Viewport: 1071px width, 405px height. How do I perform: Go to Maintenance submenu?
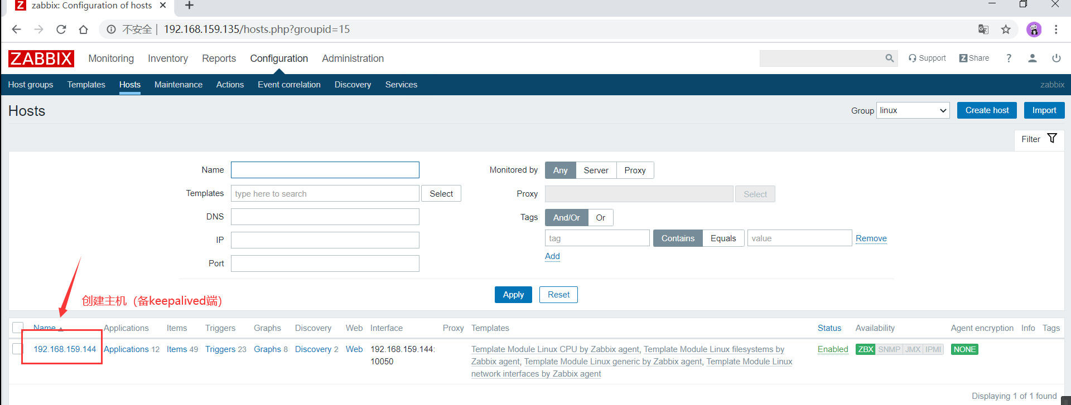(x=178, y=85)
